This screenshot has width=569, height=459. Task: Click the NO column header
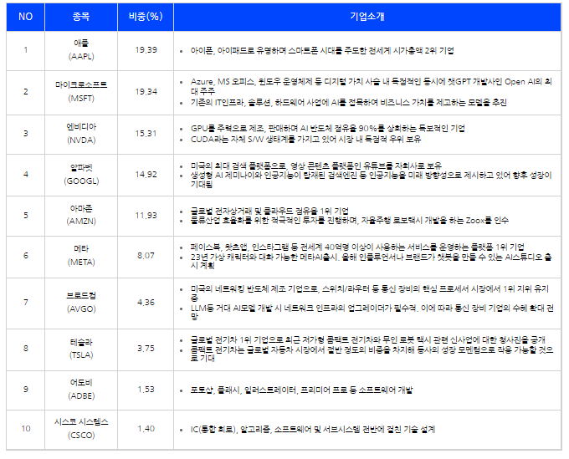tap(25, 17)
